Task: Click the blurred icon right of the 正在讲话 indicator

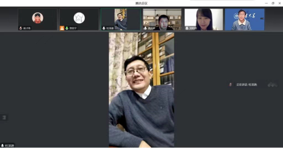Action: click(x=272, y=85)
